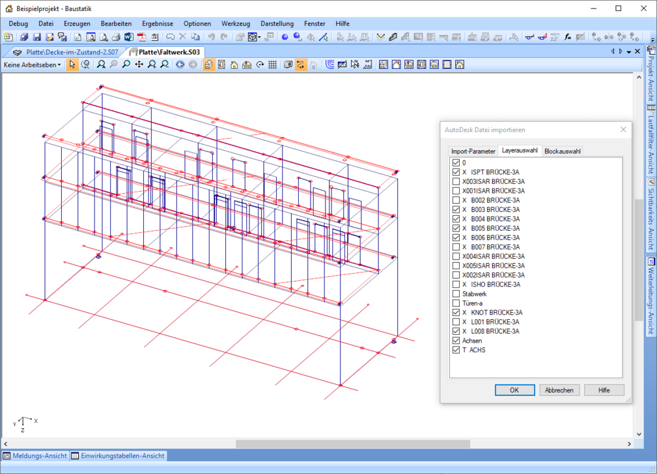Open the Keine Arbeitsebene dropdown
The width and height of the screenshot is (657, 474).
coord(33,64)
